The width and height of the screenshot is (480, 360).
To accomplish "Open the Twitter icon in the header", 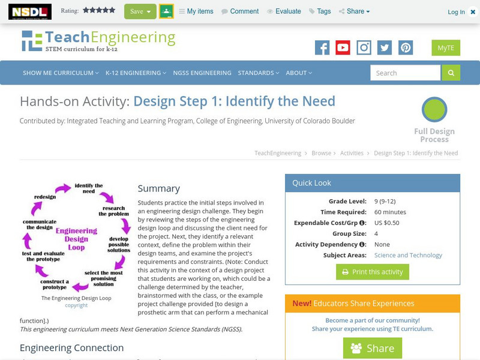I will (383, 47).
